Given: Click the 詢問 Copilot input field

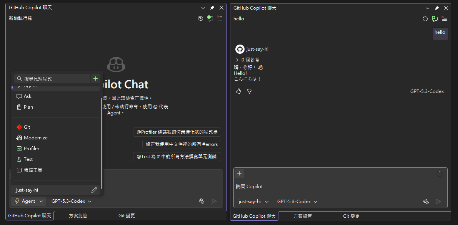Looking at the screenshot, I should pos(340,187).
